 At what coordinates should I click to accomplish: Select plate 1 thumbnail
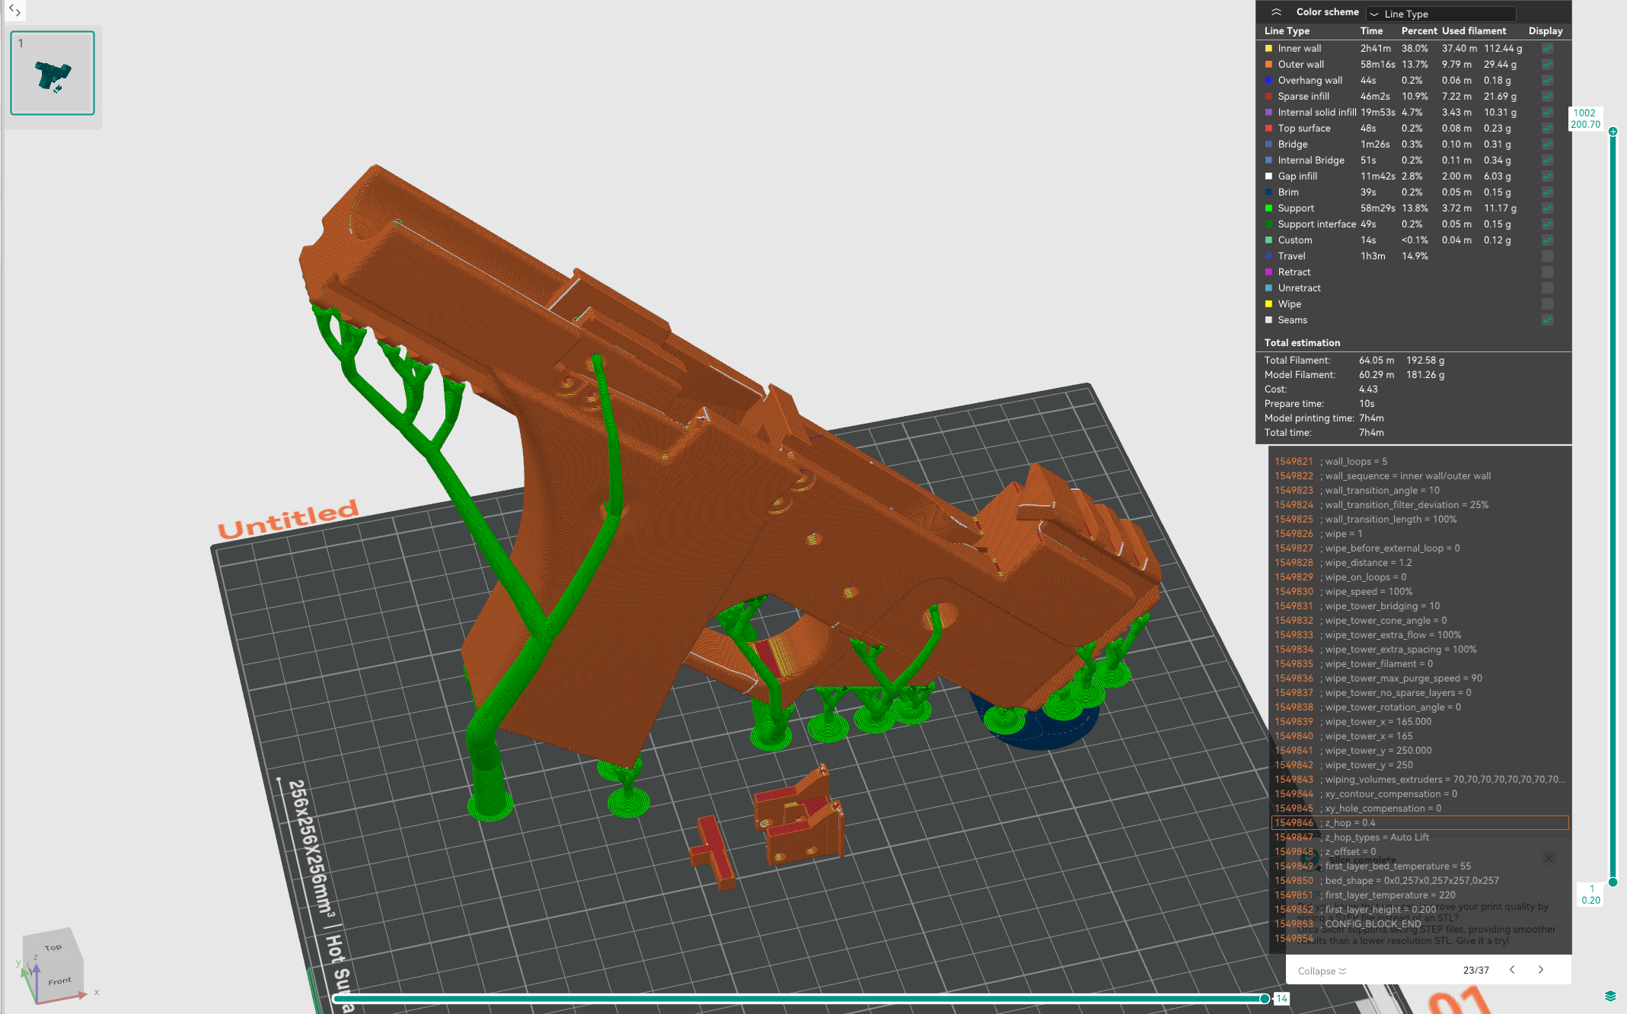(53, 73)
